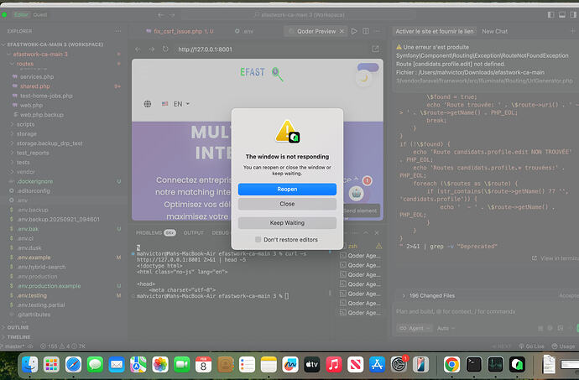Screen dimensions: 579x380
Task: Click the chat input Plan and build field
Action: click(483, 312)
